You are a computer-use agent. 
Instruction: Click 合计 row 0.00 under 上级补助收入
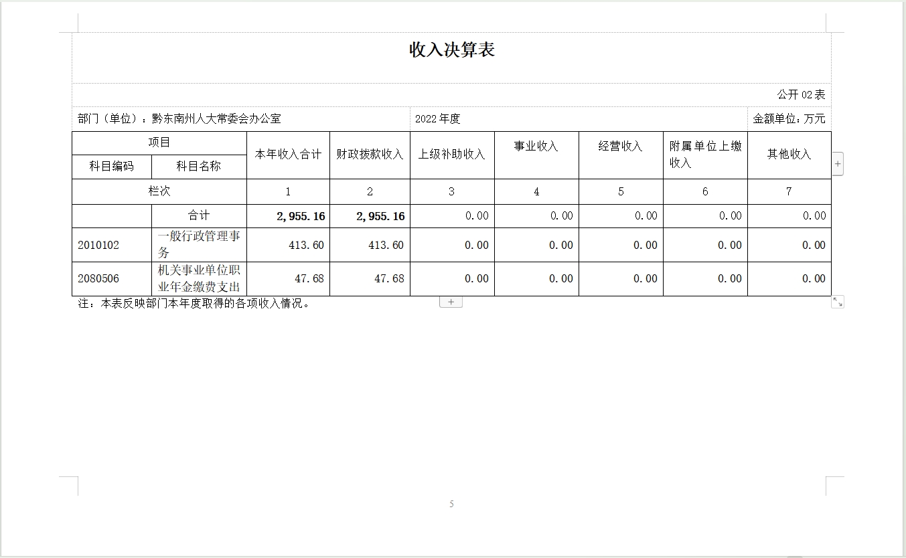tap(477, 216)
